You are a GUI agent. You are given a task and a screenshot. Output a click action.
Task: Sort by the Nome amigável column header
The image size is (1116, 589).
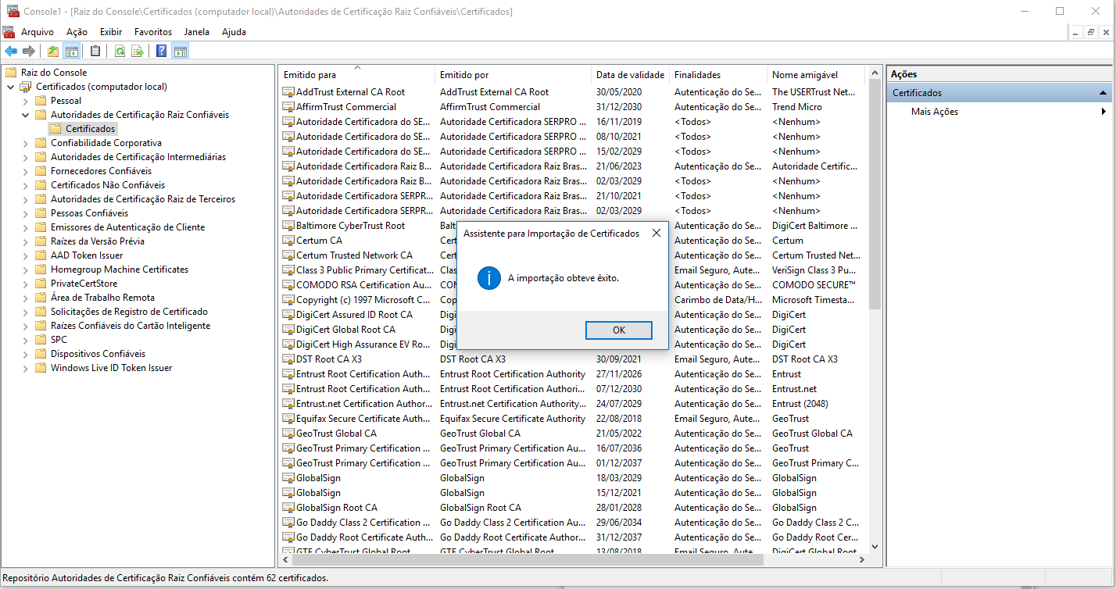(x=816, y=75)
